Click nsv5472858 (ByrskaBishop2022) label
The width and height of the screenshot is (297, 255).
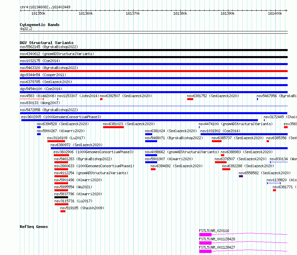pyautogui.click(x=49, y=110)
